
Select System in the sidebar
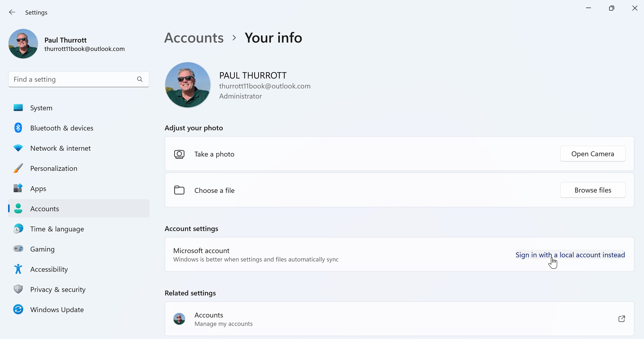tap(41, 108)
